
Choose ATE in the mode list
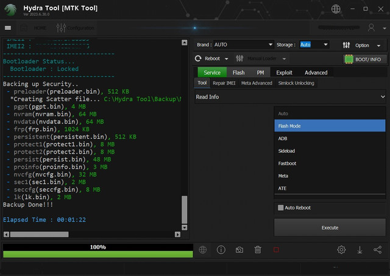coord(330,188)
